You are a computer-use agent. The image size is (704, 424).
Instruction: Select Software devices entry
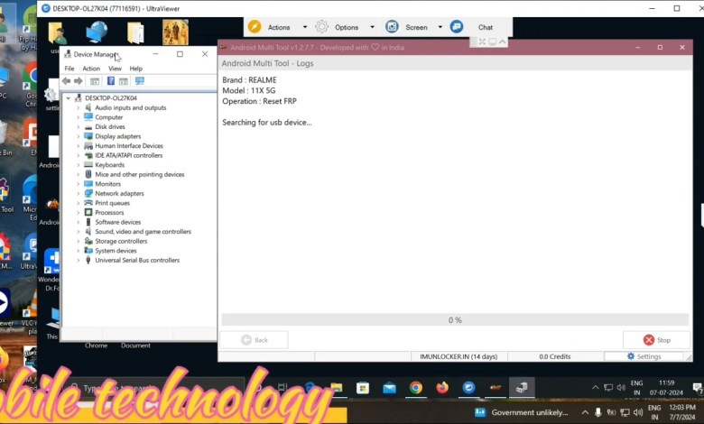pos(117,222)
